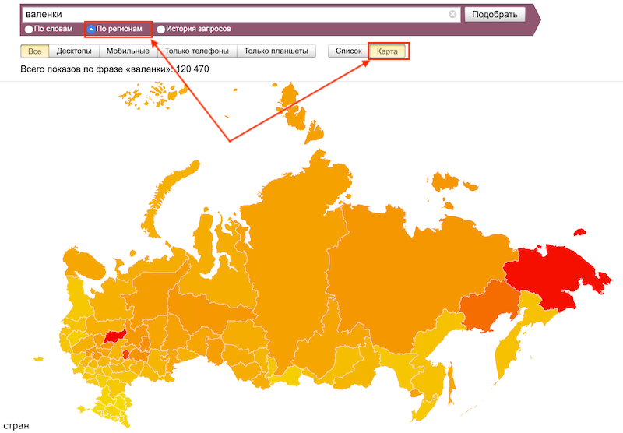This screenshot has height=433, width=623.
Task: Click the Novaya Zemlya island on map
Action: (167, 195)
